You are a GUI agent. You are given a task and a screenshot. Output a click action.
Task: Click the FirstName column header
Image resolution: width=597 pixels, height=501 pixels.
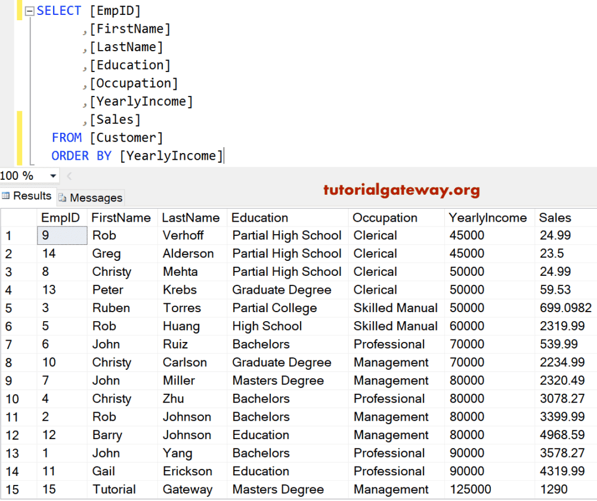click(x=122, y=217)
